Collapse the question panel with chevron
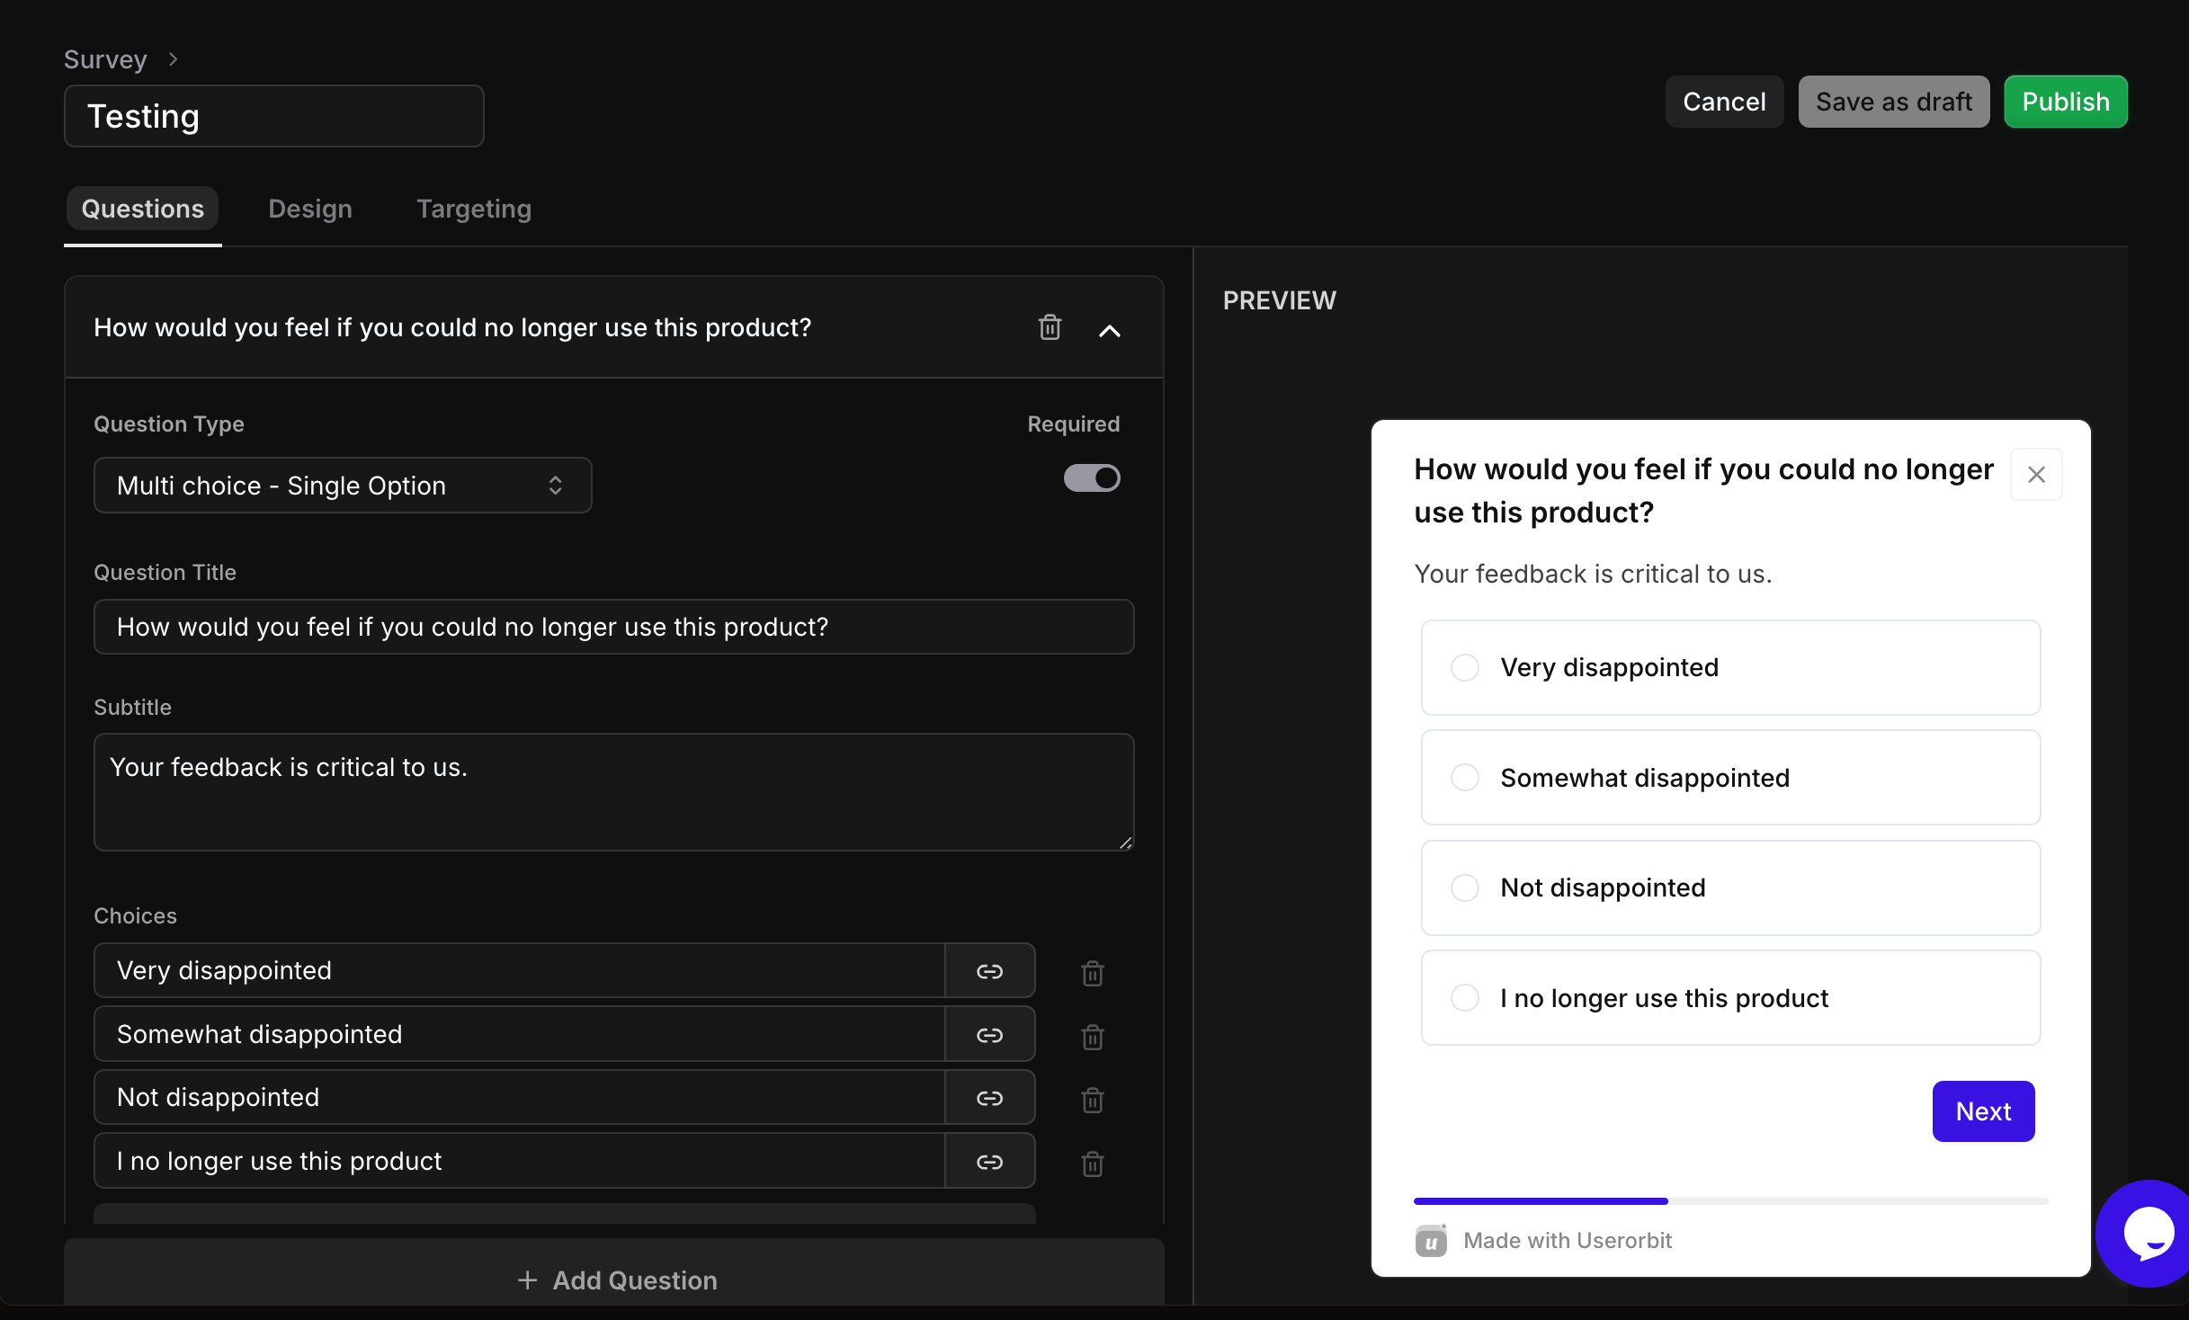This screenshot has height=1320, width=2189. coord(1109,330)
